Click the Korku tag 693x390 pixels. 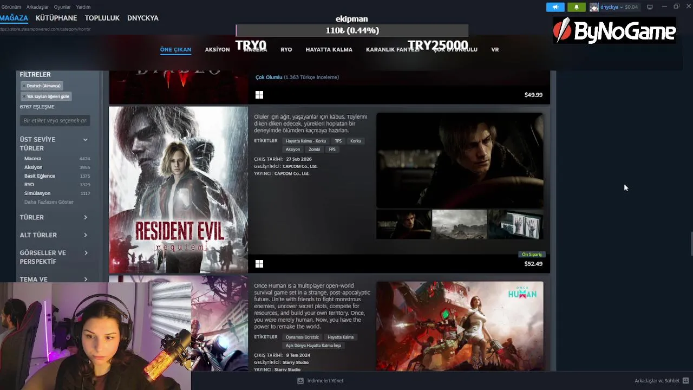pyautogui.click(x=355, y=141)
